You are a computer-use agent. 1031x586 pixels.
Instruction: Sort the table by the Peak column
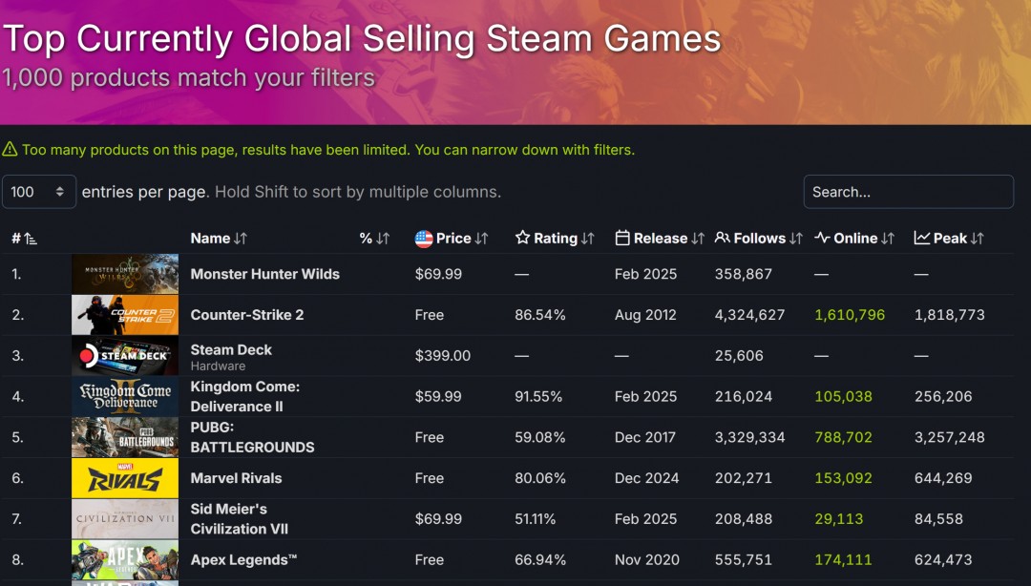coord(950,238)
